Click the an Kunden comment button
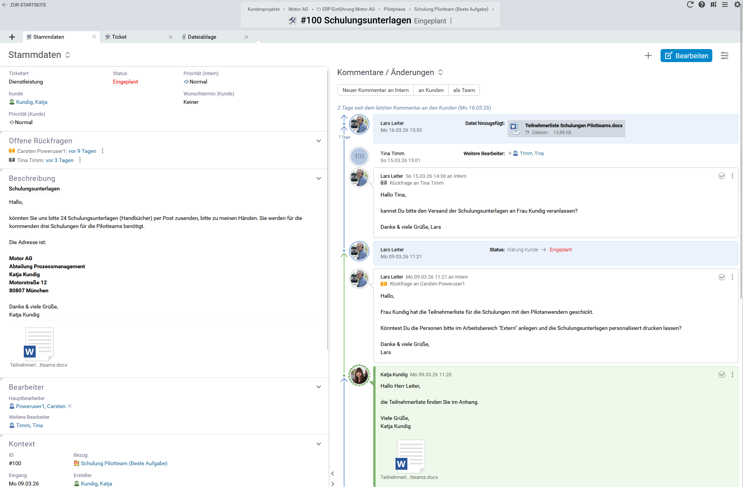 tap(431, 90)
